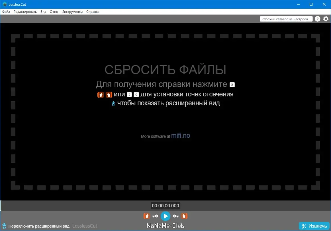Screen dimensions: 331x231
Task: Click the working directory field Рабочий каталог
Action: 286,19
